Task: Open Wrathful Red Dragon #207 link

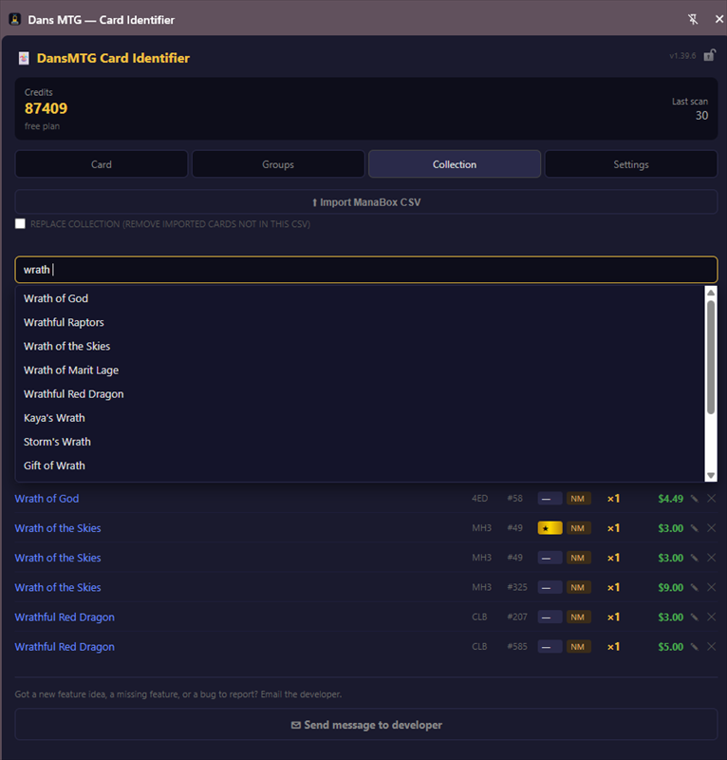Action: coord(65,617)
